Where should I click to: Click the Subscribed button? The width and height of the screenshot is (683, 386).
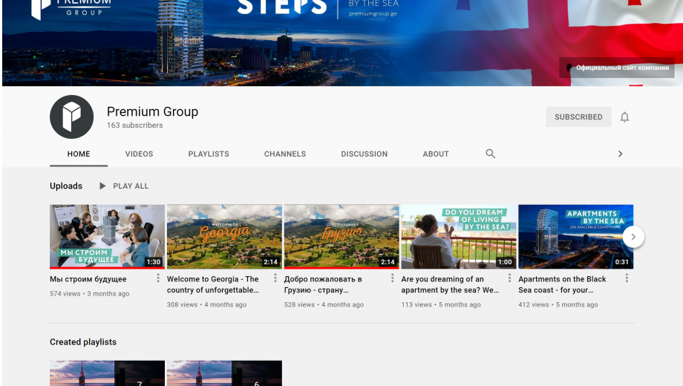coord(578,117)
